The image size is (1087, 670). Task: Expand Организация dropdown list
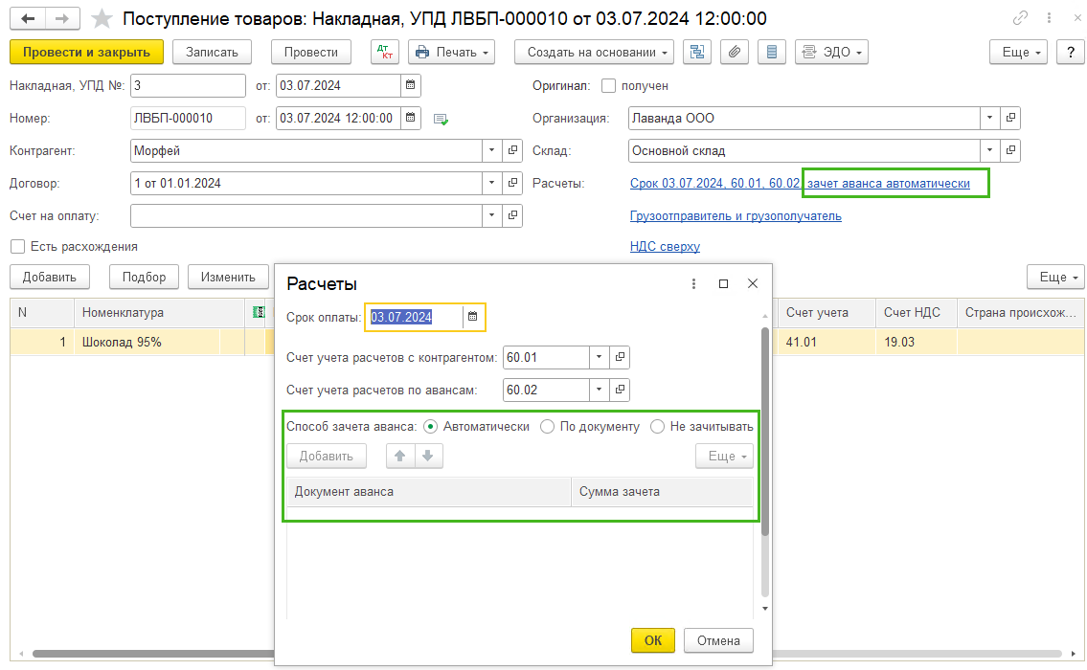click(x=989, y=118)
